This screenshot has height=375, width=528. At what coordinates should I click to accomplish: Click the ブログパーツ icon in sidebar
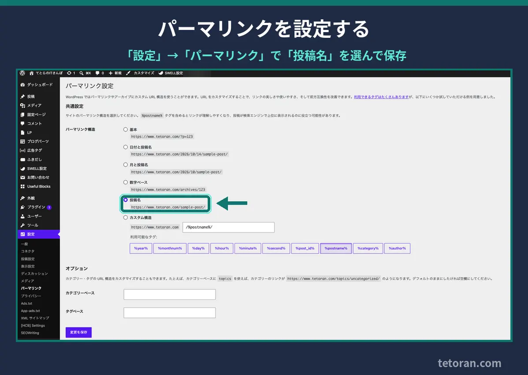click(x=22, y=142)
